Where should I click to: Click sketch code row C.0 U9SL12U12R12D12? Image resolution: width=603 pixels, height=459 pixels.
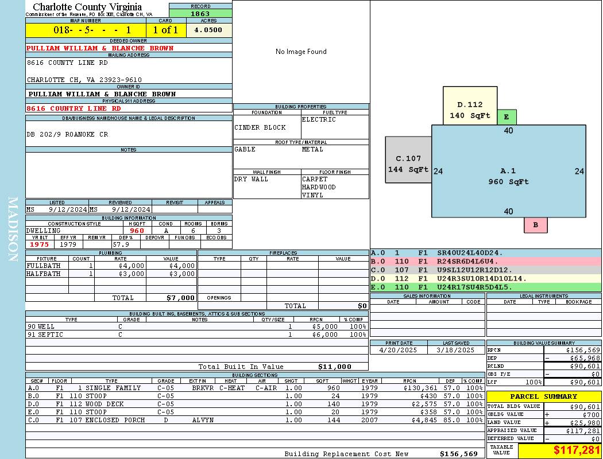point(486,270)
